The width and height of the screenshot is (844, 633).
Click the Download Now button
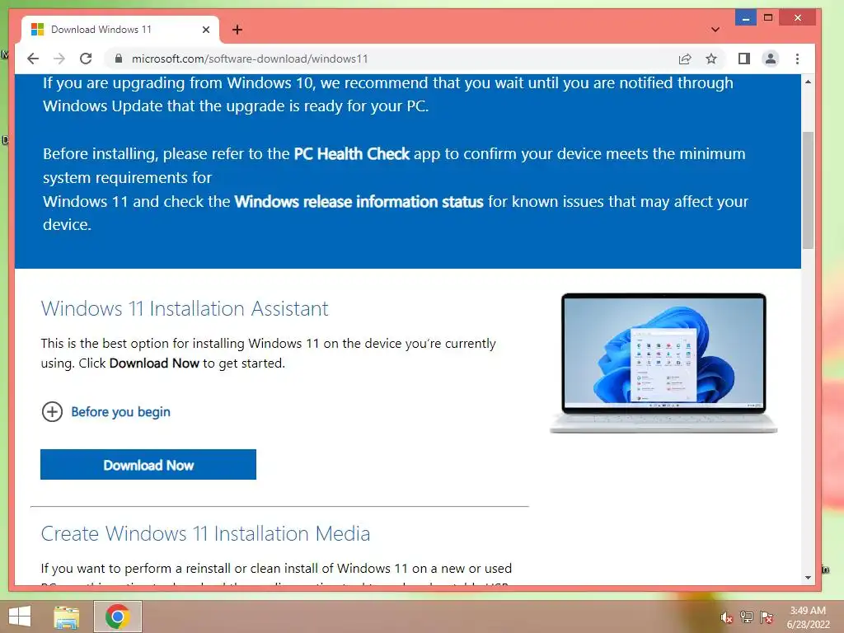click(148, 465)
